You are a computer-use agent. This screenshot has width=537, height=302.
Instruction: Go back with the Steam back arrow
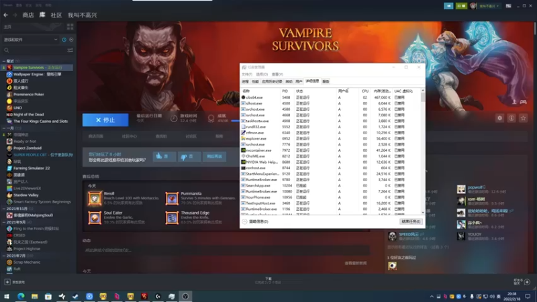click(x=5, y=15)
